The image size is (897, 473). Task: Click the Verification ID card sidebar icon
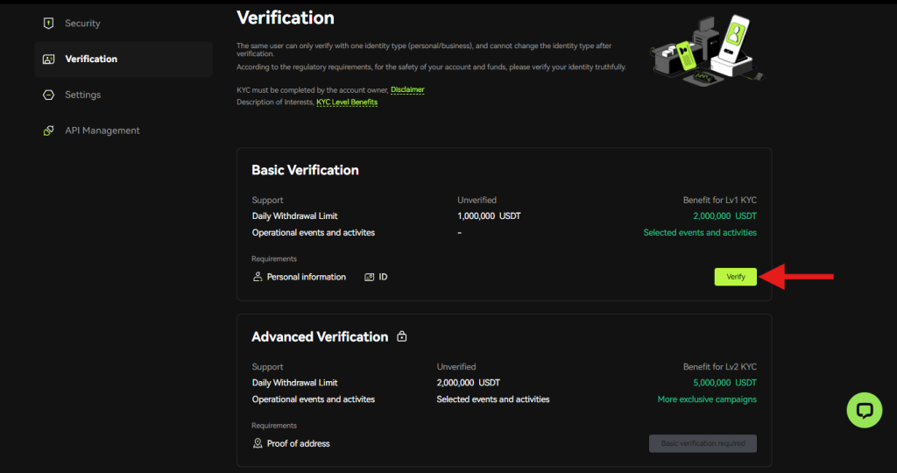pyautogui.click(x=49, y=59)
